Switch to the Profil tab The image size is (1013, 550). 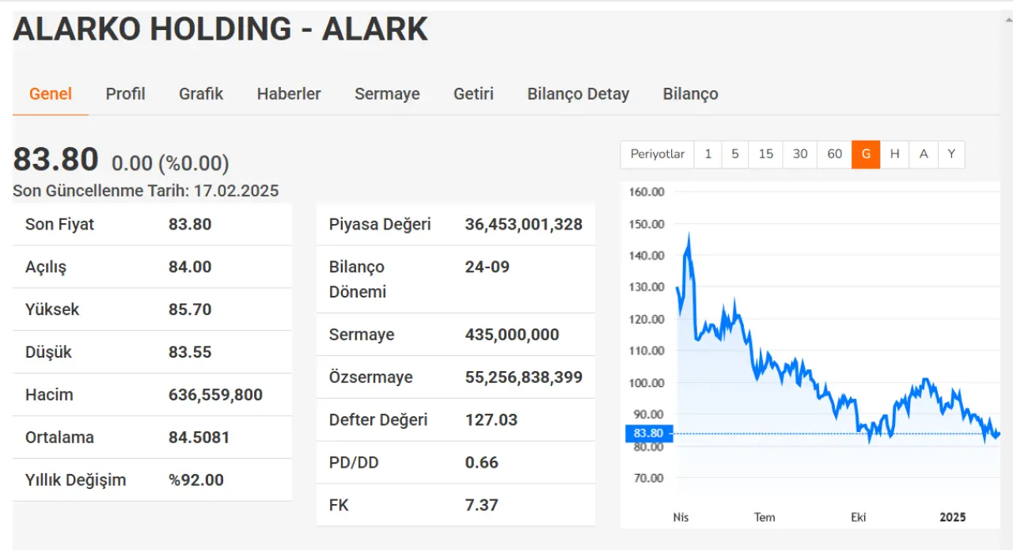point(125,93)
